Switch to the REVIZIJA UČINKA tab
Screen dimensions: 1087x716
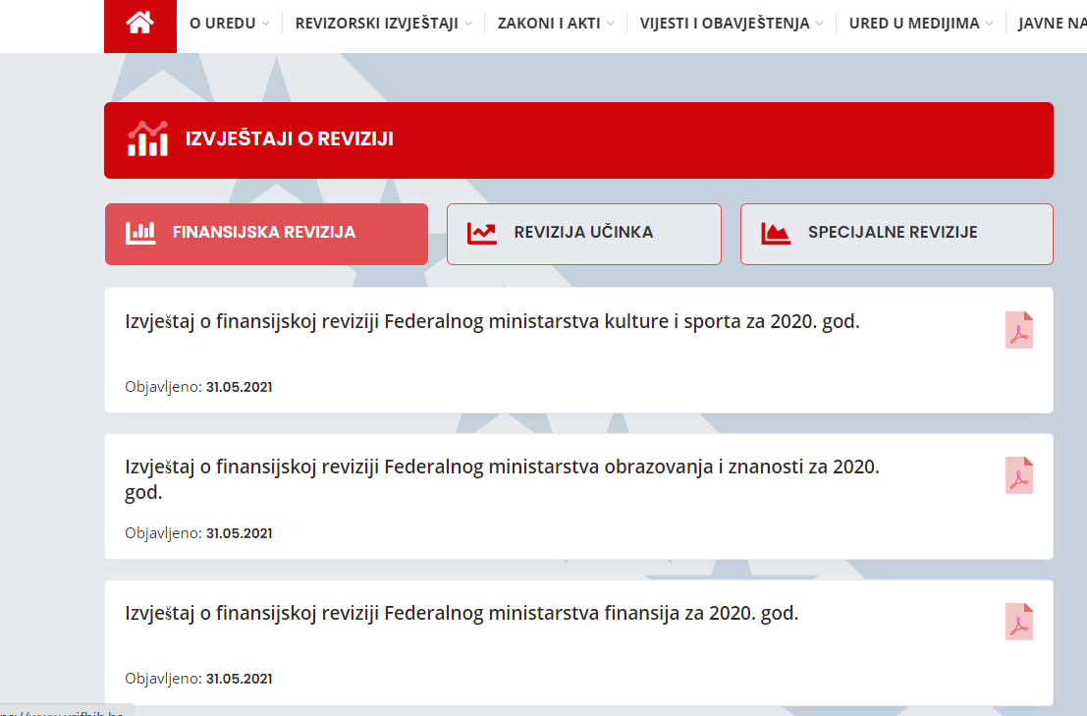pos(583,233)
